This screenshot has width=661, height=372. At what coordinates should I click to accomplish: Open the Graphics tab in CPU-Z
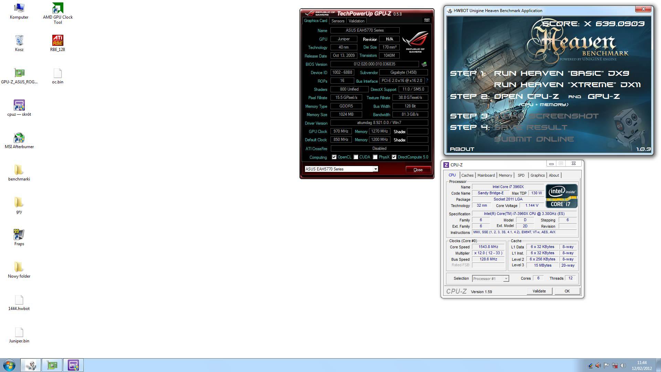point(537,175)
